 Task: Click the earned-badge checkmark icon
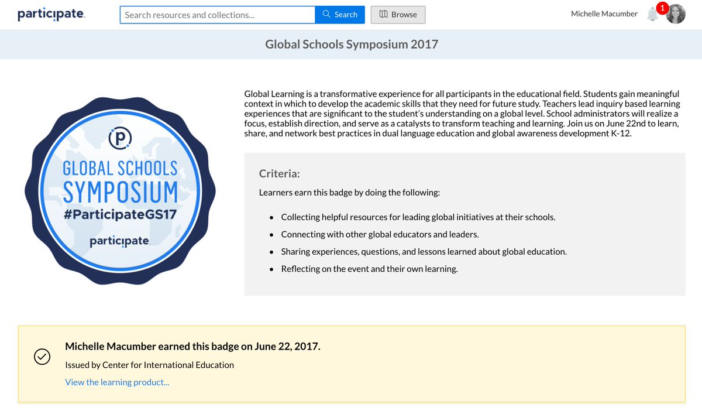(x=42, y=357)
